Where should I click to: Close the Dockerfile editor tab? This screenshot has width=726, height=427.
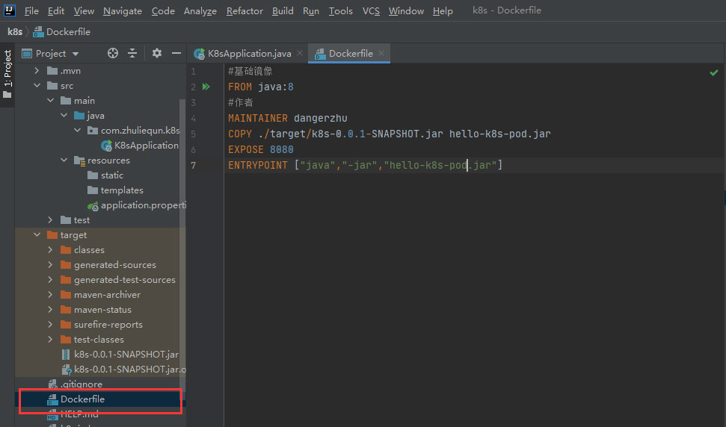point(381,53)
